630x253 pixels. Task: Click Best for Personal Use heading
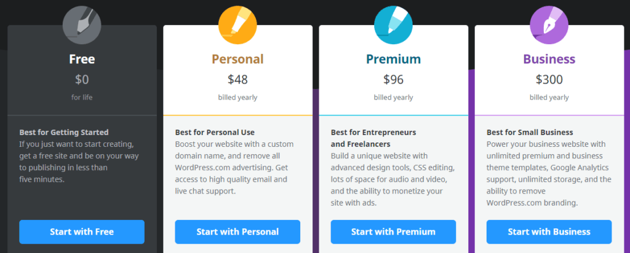[215, 132]
